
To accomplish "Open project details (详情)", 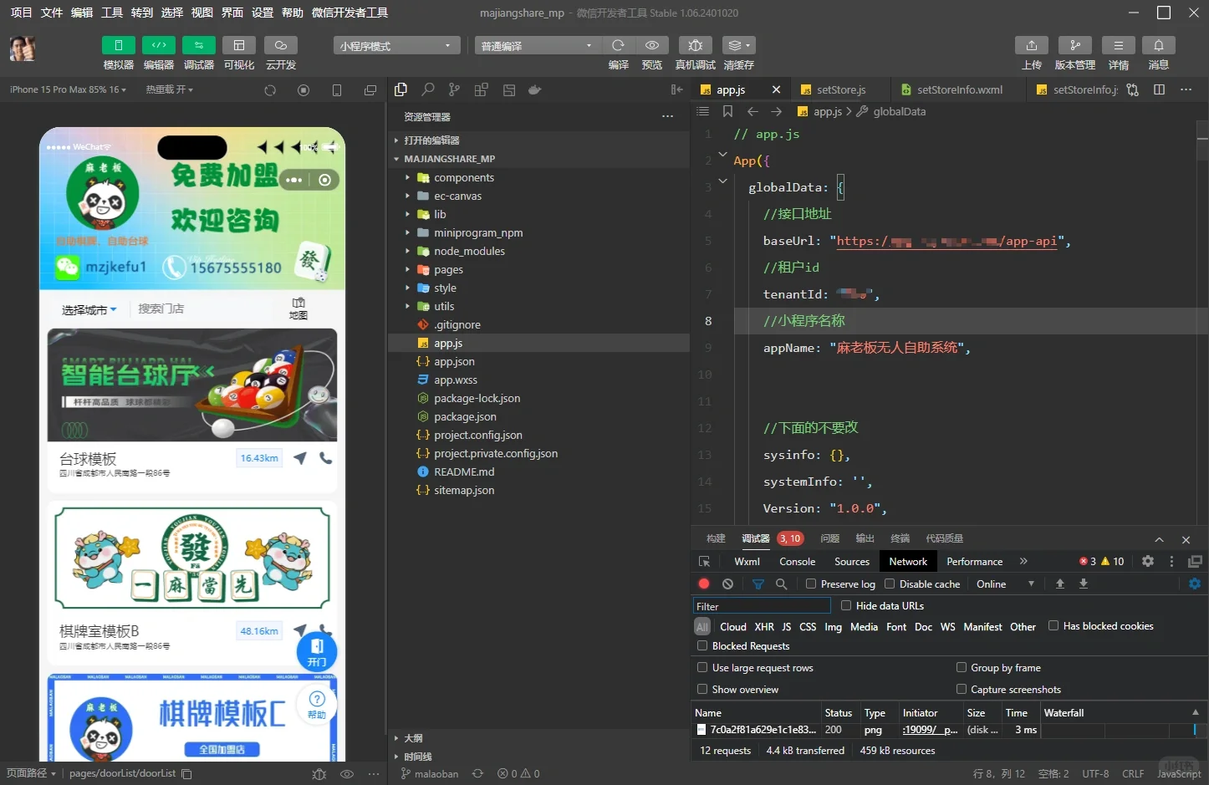I will click(x=1119, y=45).
